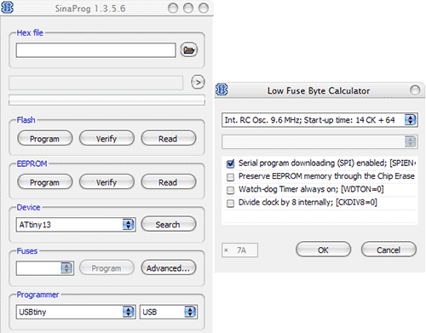This screenshot has height=333, width=426.
Task: Click Low Fuse Byte Calculator window icon
Action: [222, 89]
